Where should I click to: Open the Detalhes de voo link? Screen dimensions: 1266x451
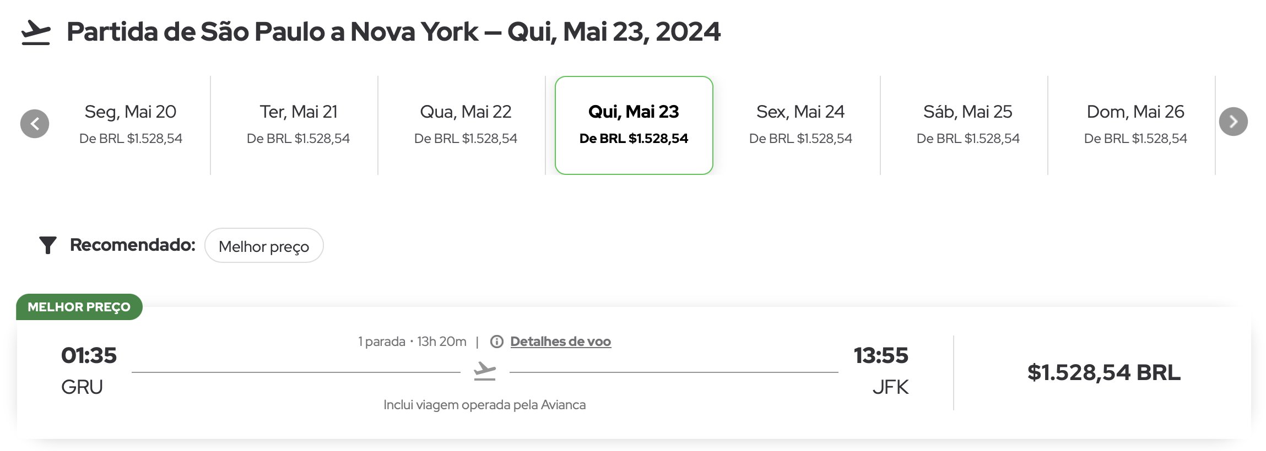click(x=560, y=342)
